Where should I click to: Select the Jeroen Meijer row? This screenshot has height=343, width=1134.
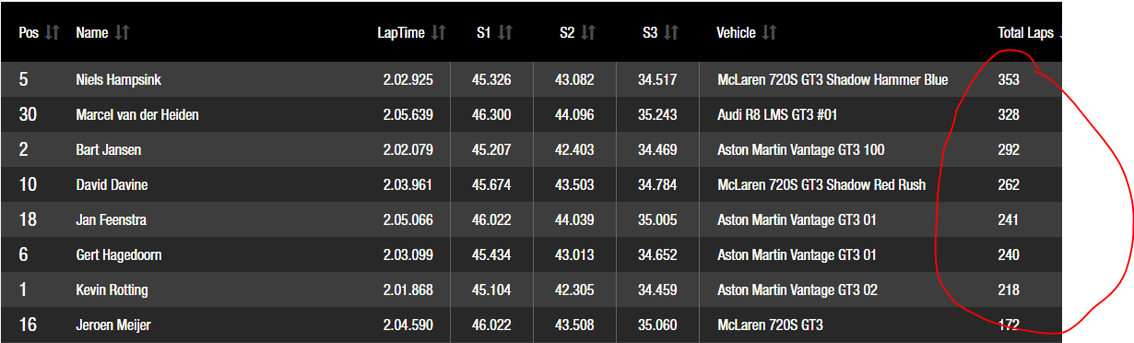pyautogui.click(x=531, y=325)
